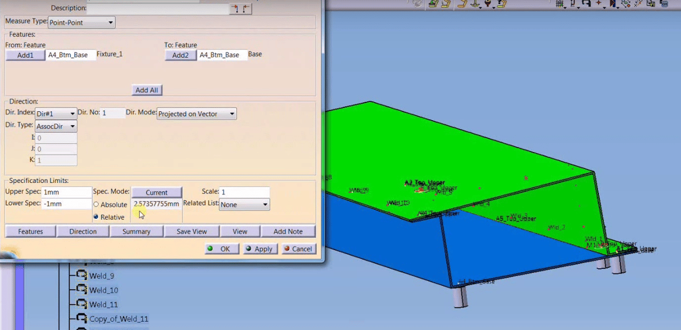This screenshot has height=330, width=681.
Task: Click the blue flag toolbar icon
Action: point(613,4)
